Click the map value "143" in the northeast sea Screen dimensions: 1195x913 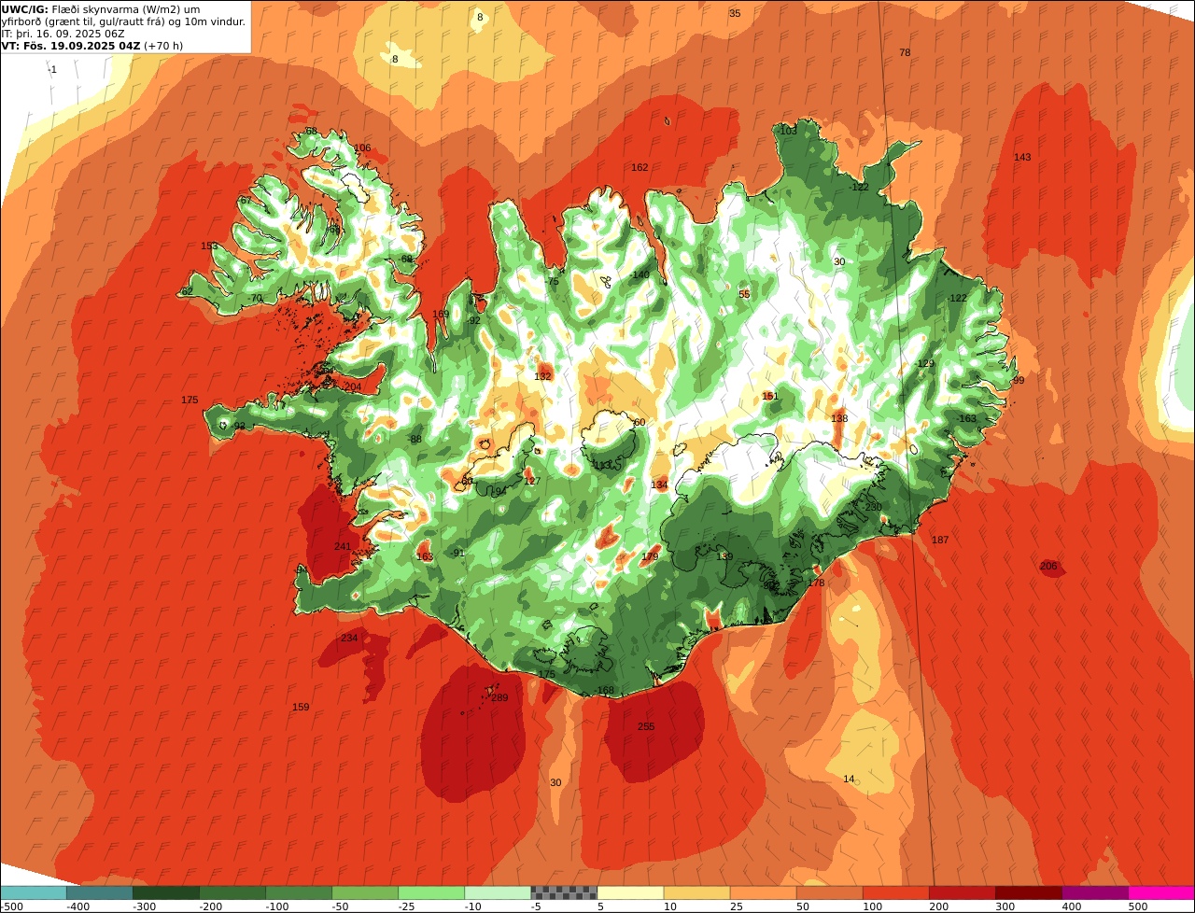[x=1022, y=157]
